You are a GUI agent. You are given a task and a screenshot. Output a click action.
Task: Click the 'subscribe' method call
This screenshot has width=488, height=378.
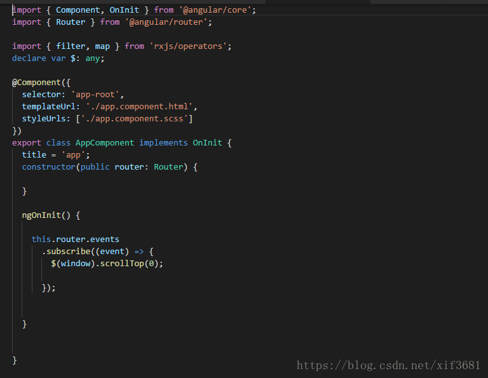tap(68, 252)
